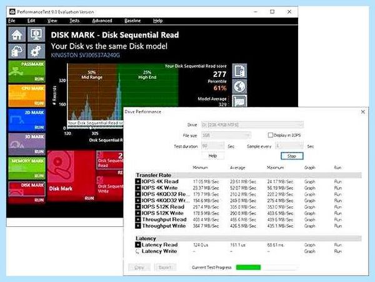
Task: Open the File size dropdown
Action: (226, 136)
